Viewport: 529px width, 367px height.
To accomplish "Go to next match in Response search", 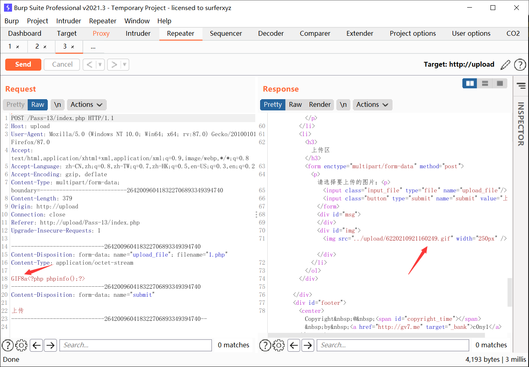I will tap(308, 345).
